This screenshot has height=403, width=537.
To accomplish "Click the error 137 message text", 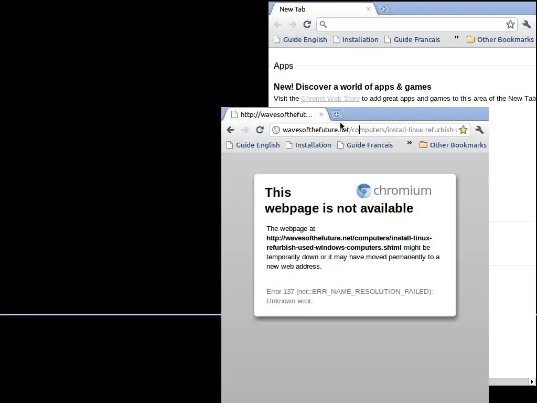I will click(x=349, y=296).
